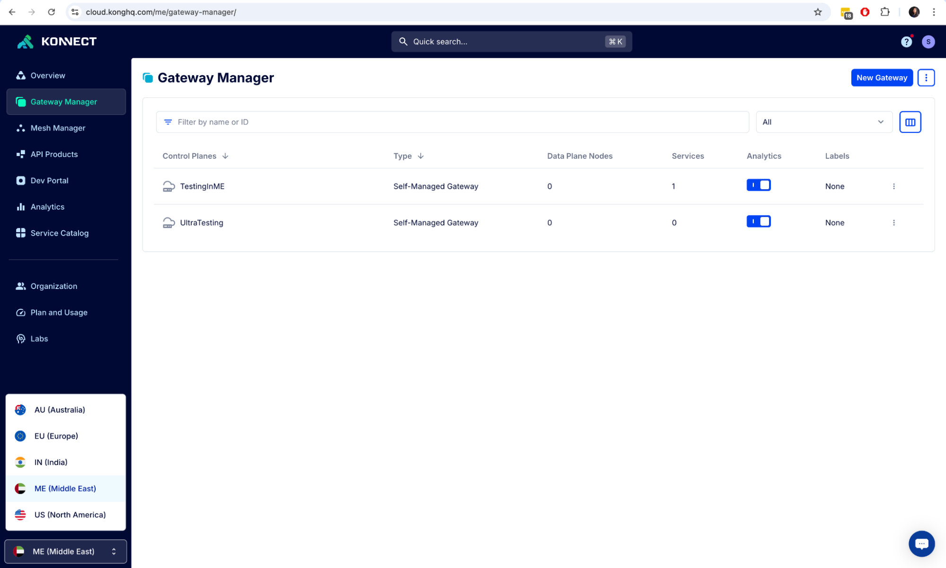Sort by Control Planes column arrow

(225, 156)
